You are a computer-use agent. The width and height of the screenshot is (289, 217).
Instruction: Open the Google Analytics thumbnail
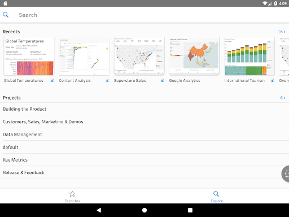click(194, 56)
